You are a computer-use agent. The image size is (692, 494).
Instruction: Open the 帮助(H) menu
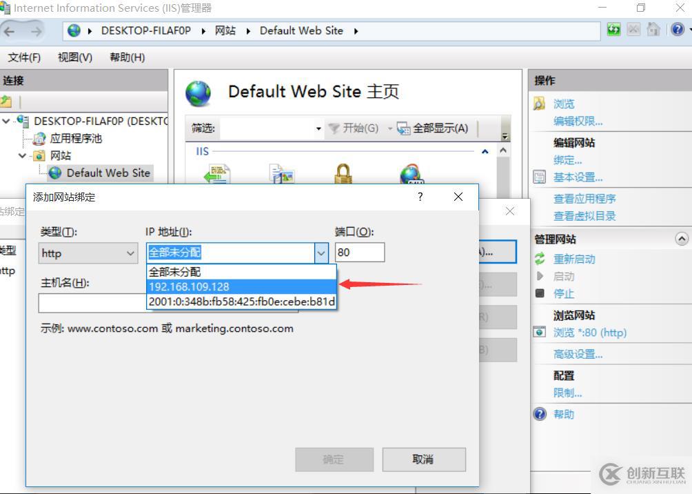(127, 57)
